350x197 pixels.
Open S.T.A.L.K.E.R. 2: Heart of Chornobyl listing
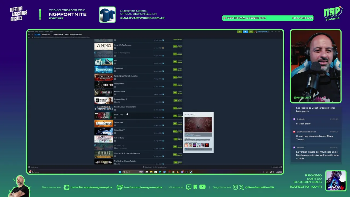pyautogui.click(x=138, y=155)
